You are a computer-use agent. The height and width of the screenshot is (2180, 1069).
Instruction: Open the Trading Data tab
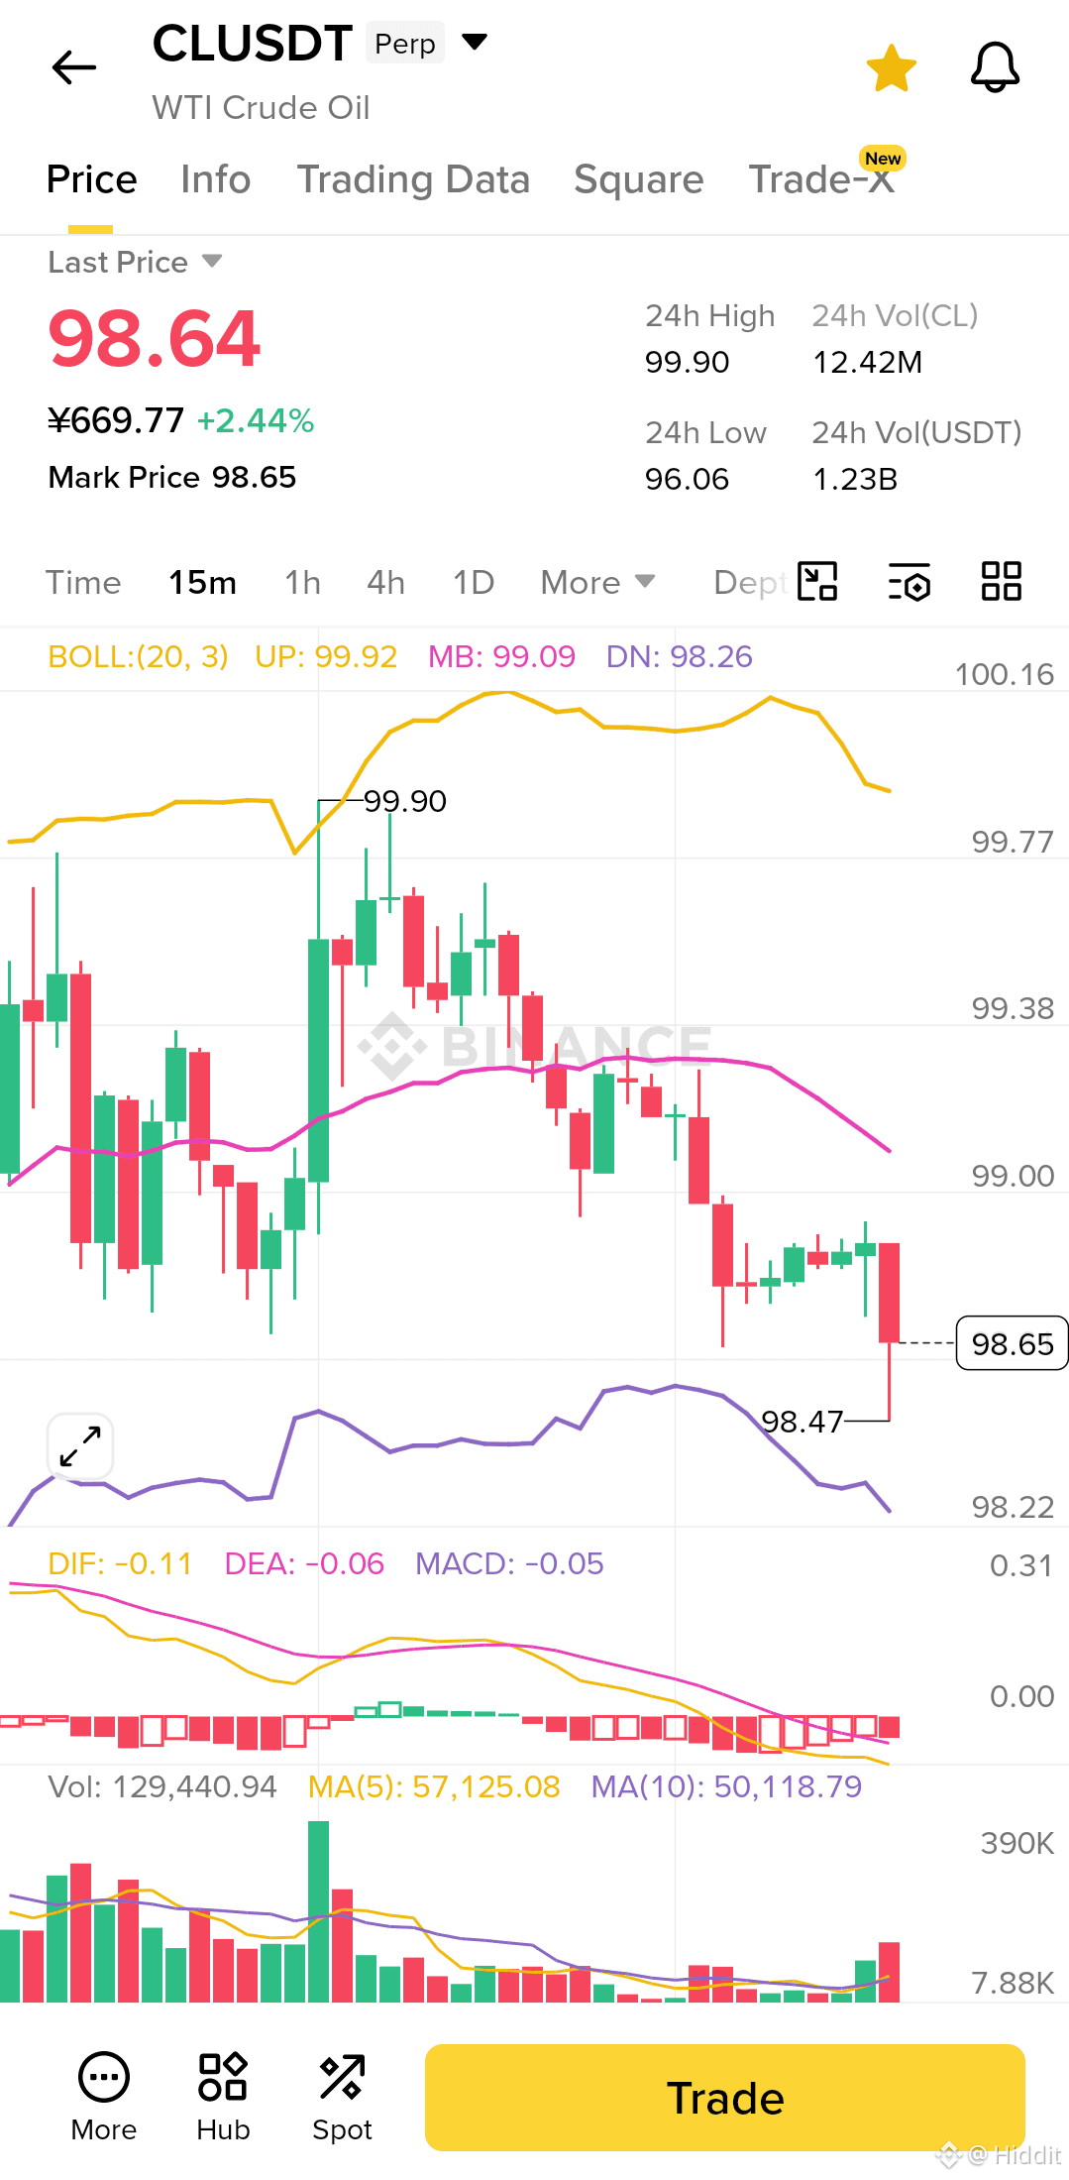[413, 179]
